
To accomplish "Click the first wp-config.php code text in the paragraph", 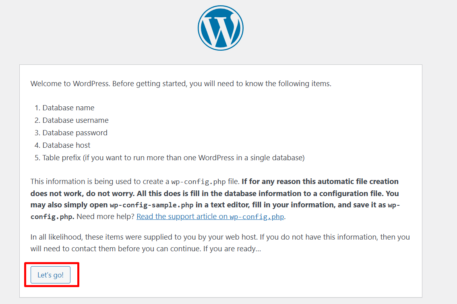I will click(x=199, y=182).
